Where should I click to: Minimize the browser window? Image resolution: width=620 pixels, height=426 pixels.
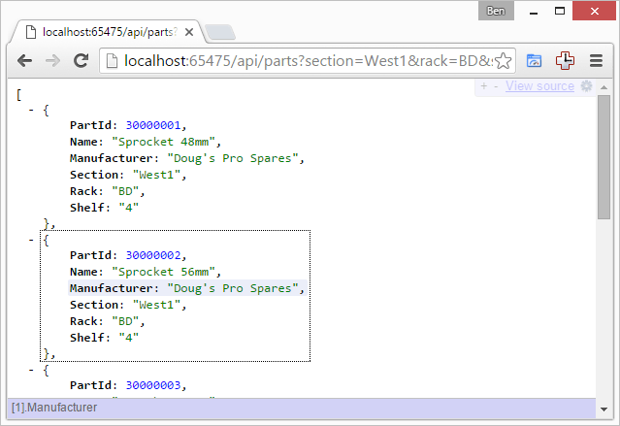[x=534, y=12]
